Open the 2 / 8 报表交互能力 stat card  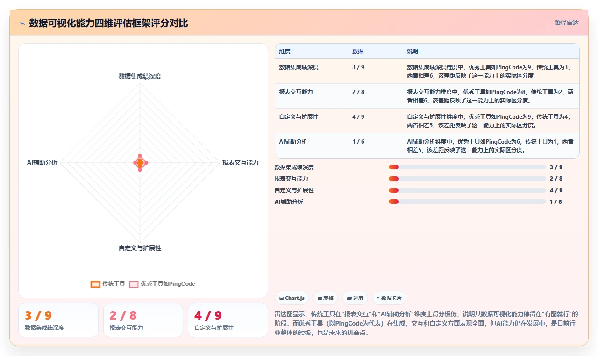pos(143,320)
